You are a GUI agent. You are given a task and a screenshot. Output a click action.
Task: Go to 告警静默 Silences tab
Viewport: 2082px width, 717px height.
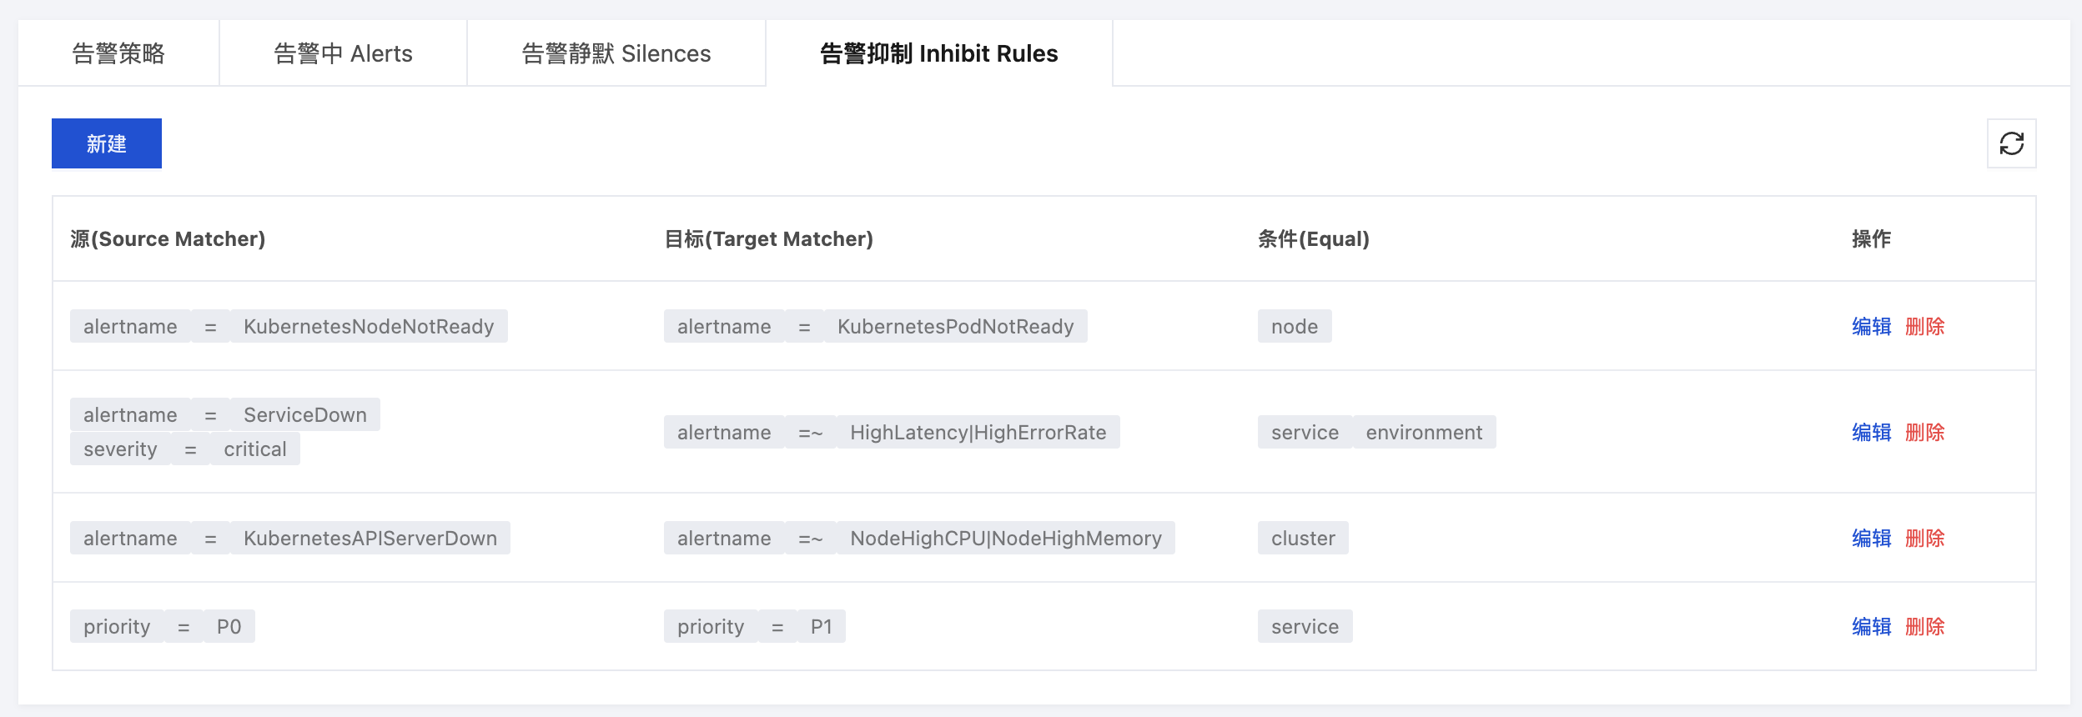tap(616, 53)
